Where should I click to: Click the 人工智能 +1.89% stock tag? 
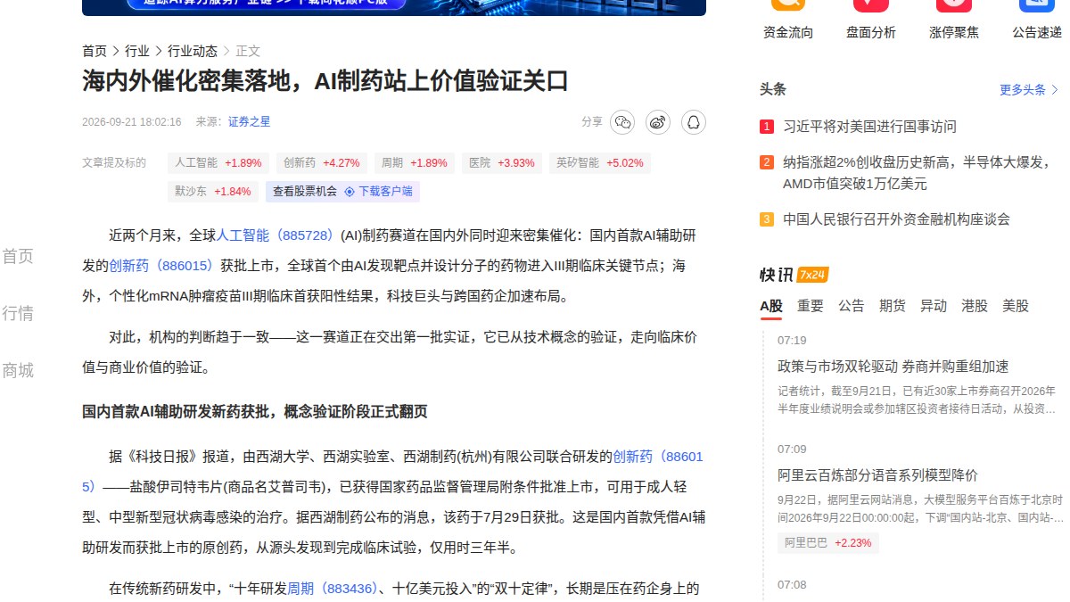[218, 163]
